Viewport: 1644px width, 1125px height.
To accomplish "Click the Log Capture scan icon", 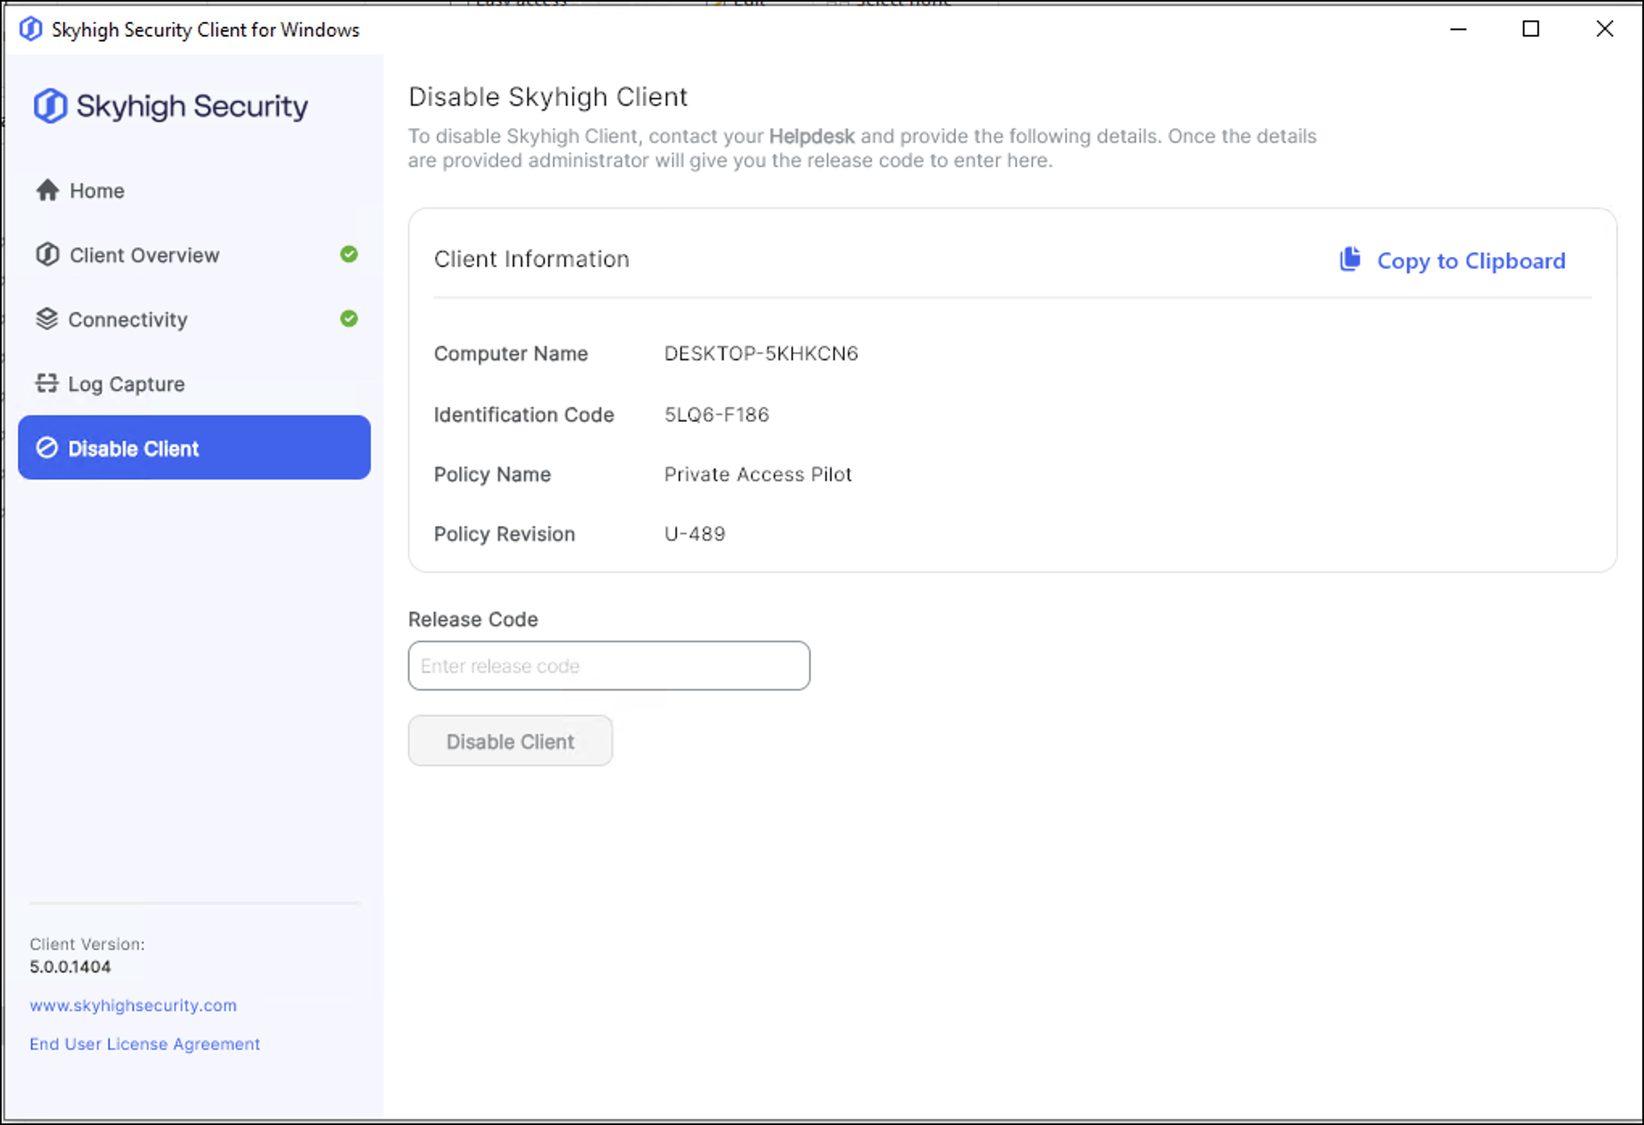I will click(47, 384).
